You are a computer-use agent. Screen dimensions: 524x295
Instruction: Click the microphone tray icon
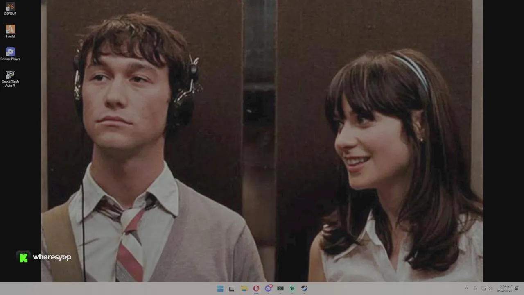[x=475, y=288]
